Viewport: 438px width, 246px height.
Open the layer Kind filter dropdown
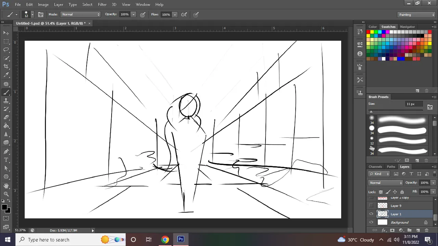(379, 174)
